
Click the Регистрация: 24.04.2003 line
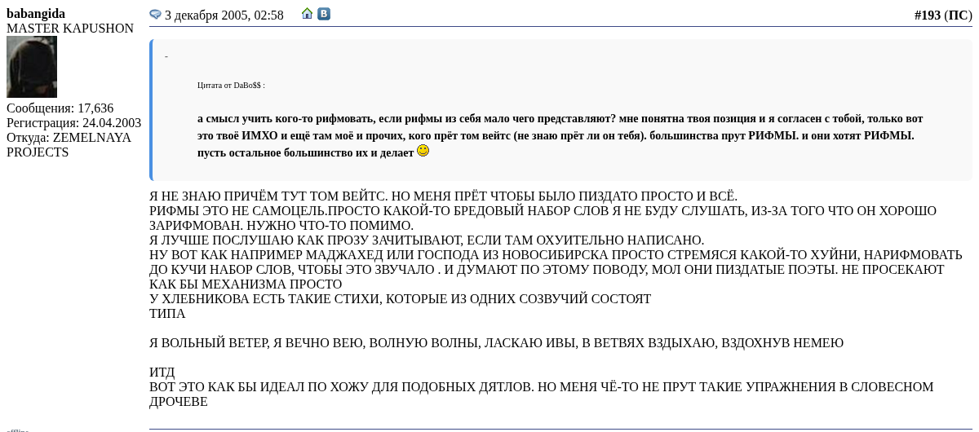tap(73, 123)
